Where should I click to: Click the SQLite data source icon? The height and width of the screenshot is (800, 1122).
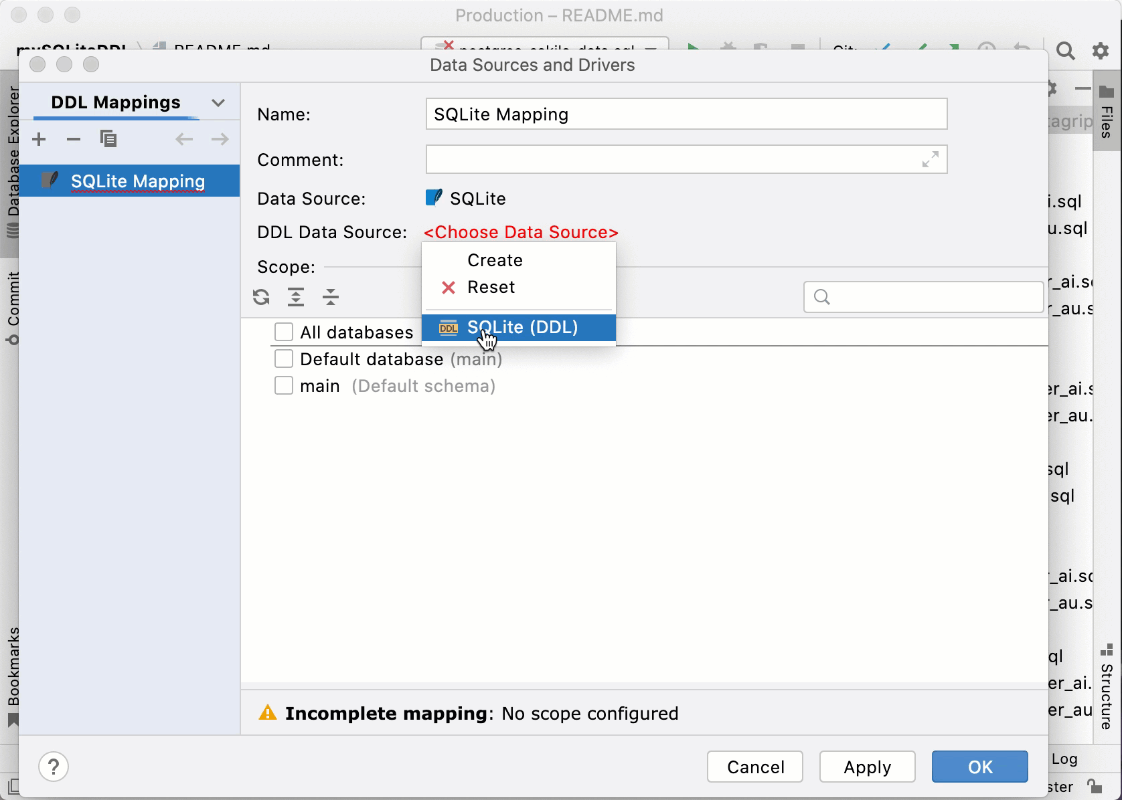pos(434,198)
